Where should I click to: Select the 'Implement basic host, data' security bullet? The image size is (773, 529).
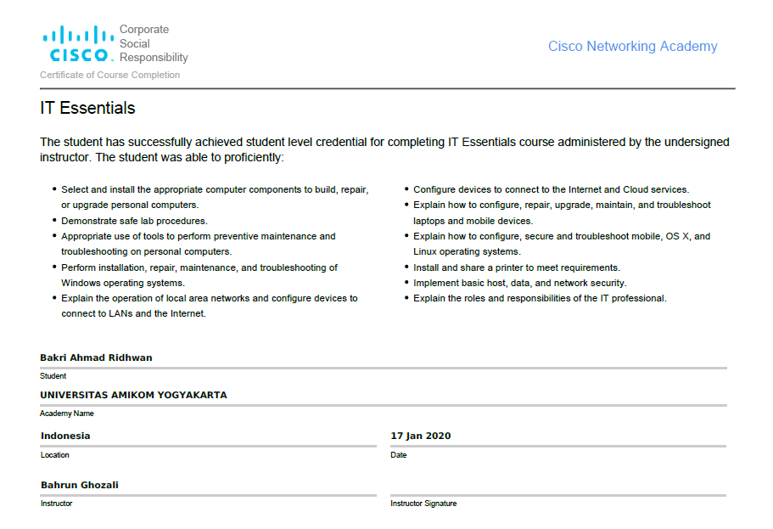click(x=519, y=283)
